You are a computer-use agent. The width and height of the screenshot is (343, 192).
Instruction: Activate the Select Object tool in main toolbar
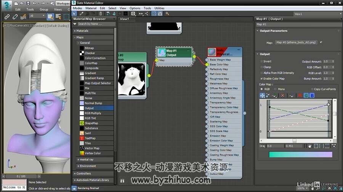tap(50, 17)
